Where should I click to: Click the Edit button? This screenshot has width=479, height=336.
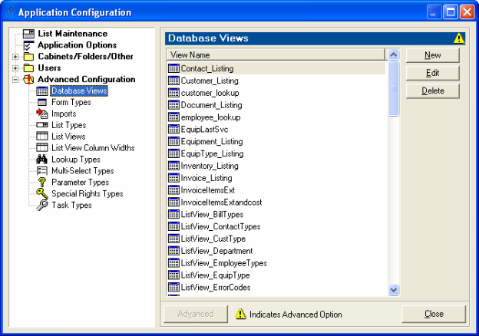tap(433, 73)
